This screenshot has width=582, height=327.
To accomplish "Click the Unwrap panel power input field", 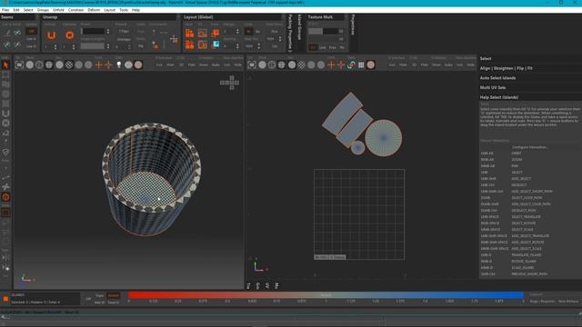I will [93, 32].
